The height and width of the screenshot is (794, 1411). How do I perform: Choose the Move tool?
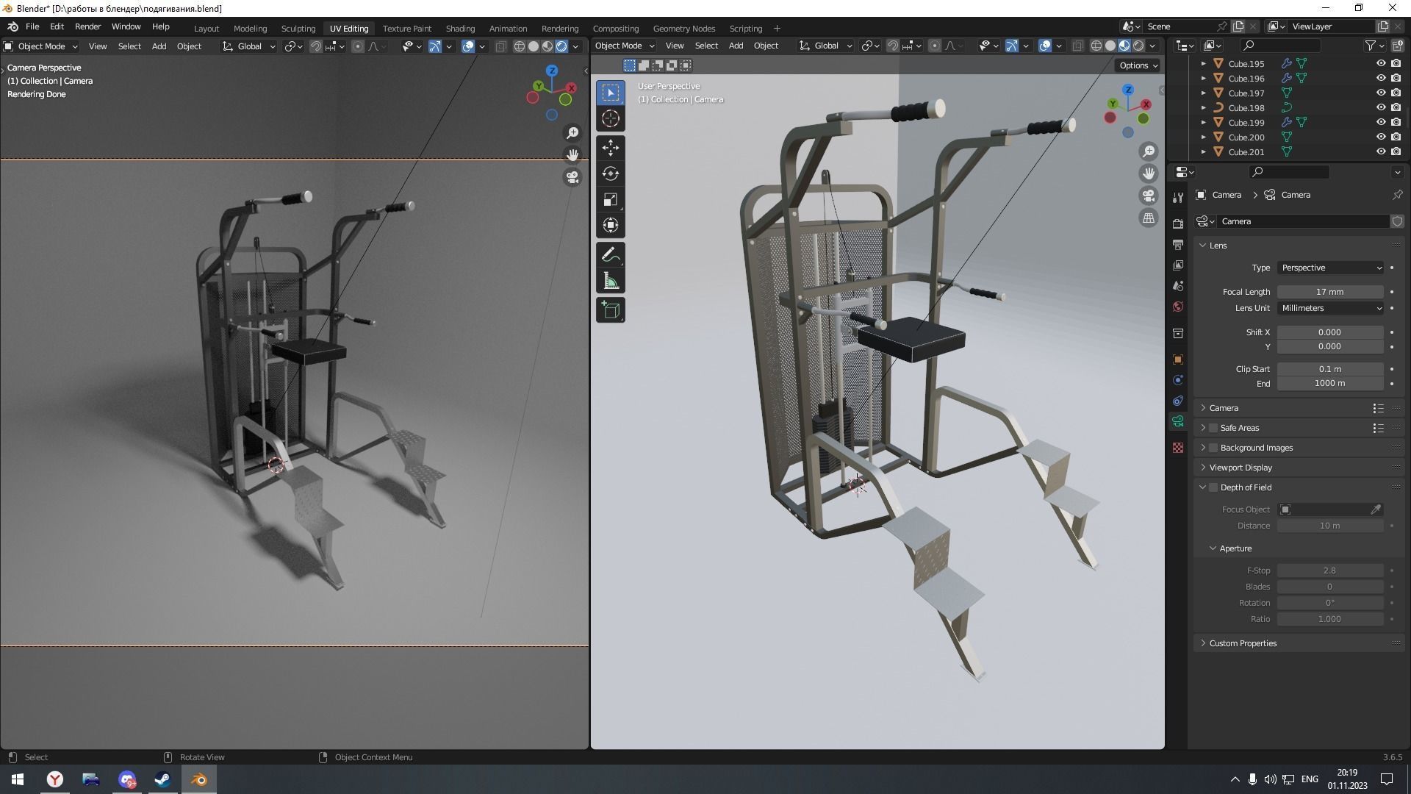pos(611,148)
